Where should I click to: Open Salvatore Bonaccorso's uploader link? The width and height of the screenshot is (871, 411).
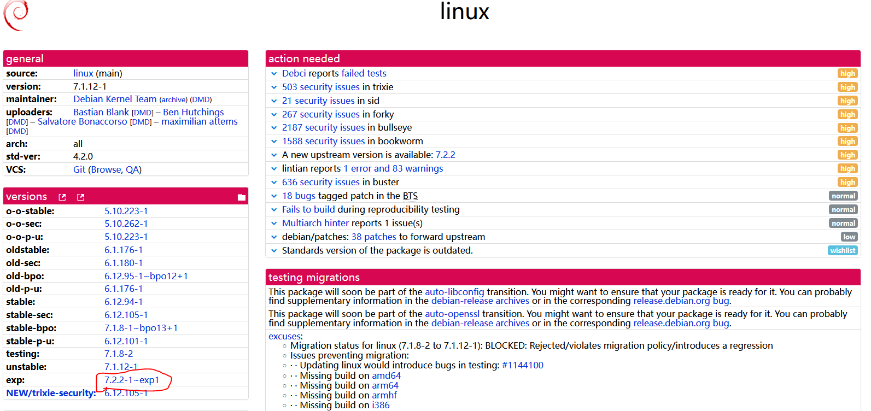(x=82, y=121)
